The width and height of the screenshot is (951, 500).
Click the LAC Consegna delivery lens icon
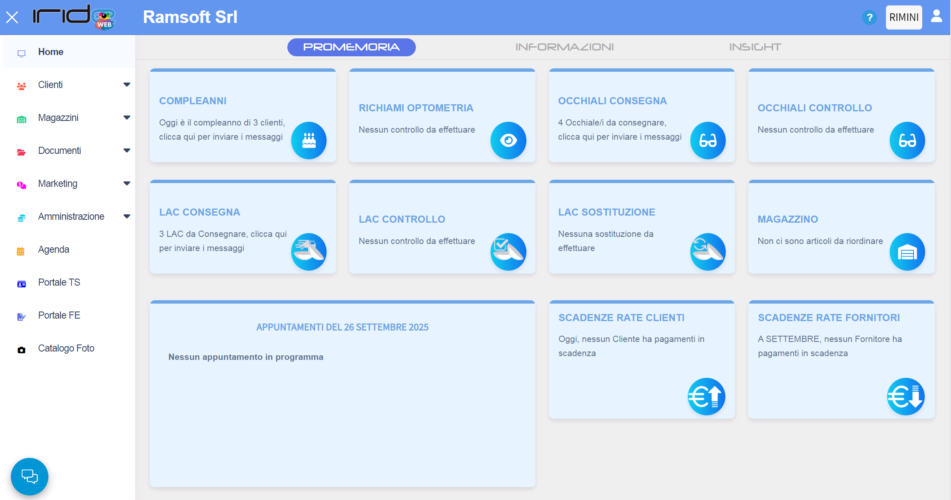[x=309, y=252]
